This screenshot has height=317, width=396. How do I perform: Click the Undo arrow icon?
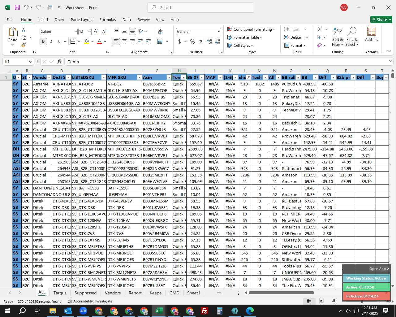coord(26,7)
